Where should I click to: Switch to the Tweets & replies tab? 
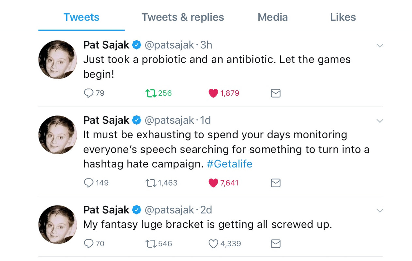coord(183,17)
